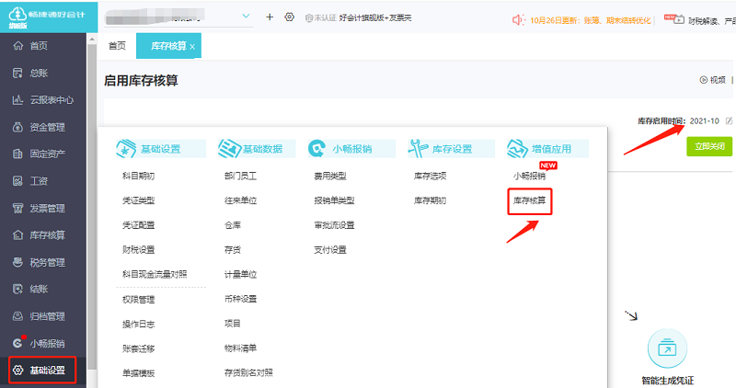This screenshot has height=388, width=736.
Task: Open 物料清单 under 基础数据
Action: (240, 348)
